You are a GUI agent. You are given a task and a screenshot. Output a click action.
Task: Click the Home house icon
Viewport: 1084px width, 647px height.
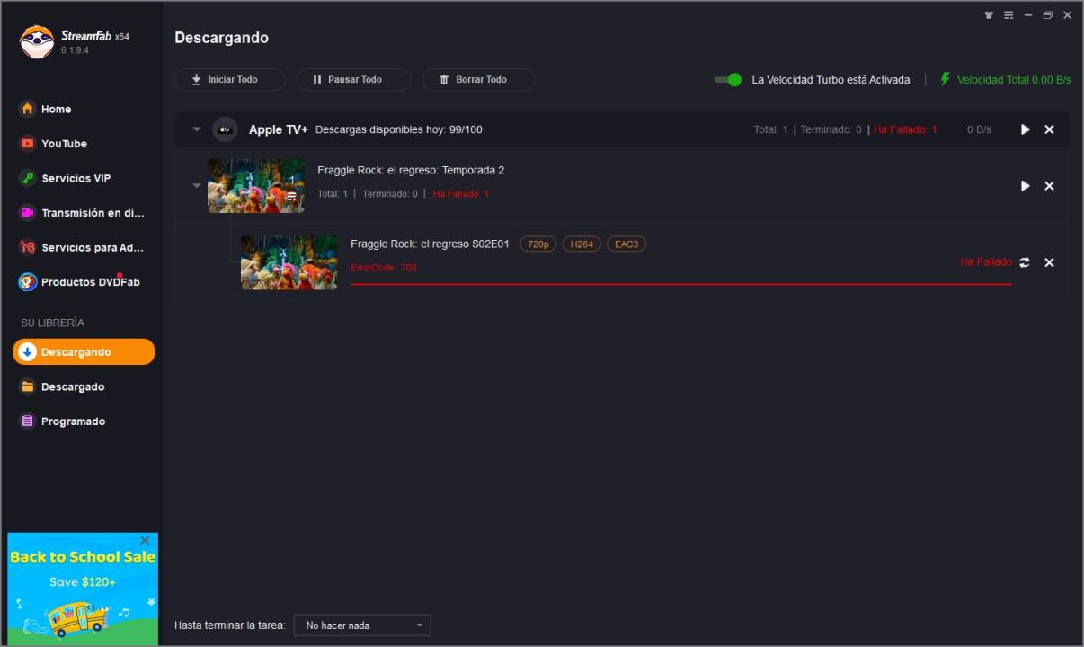tap(27, 109)
